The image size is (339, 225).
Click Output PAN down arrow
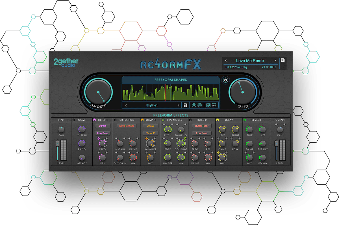(x=284, y=124)
